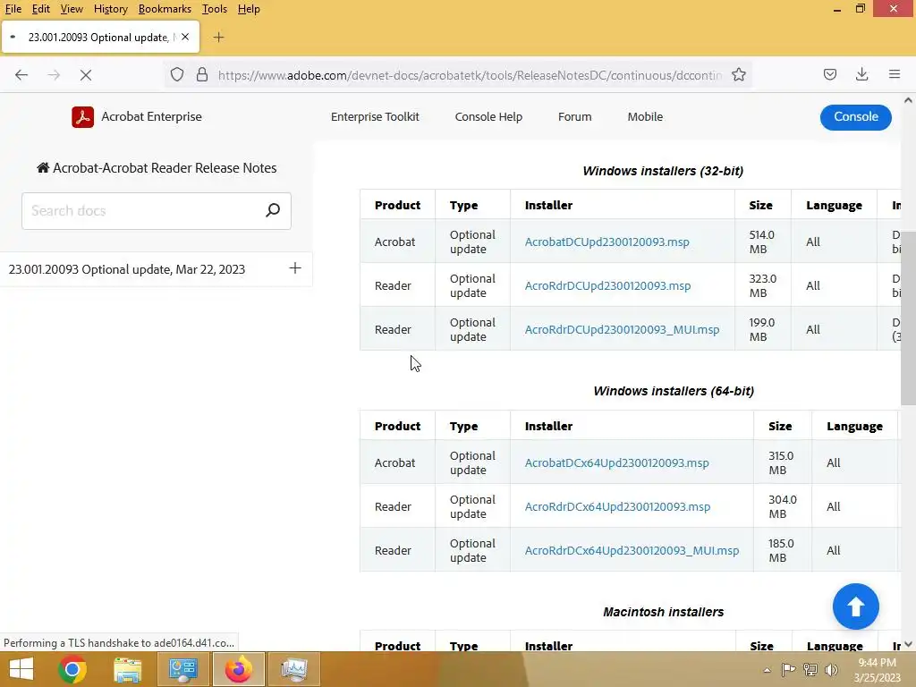
Task: Open tracking protection shield icon
Action: (x=177, y=75)
